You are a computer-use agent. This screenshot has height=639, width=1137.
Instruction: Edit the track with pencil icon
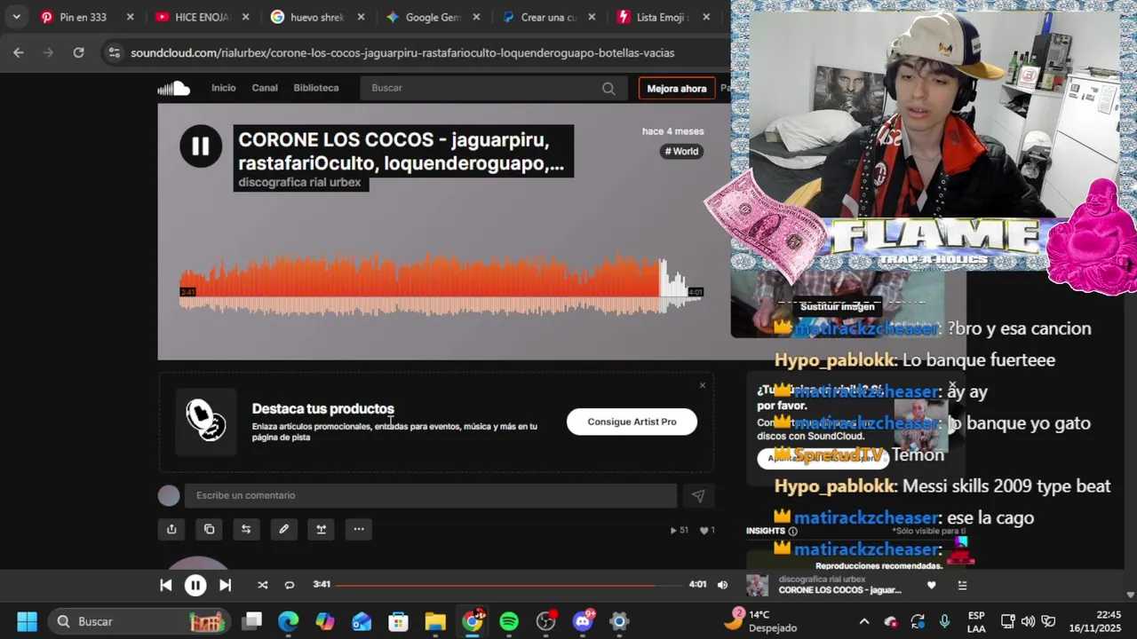point(283,529)
